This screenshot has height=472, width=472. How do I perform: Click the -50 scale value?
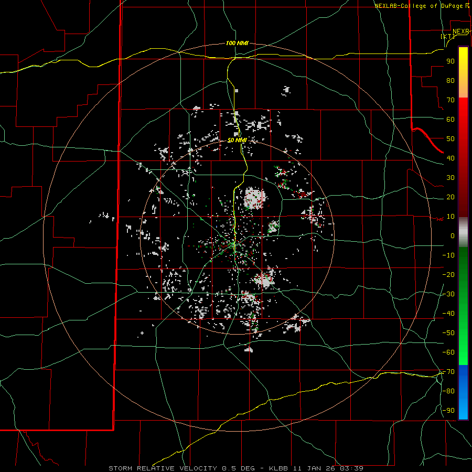[448, 333]
